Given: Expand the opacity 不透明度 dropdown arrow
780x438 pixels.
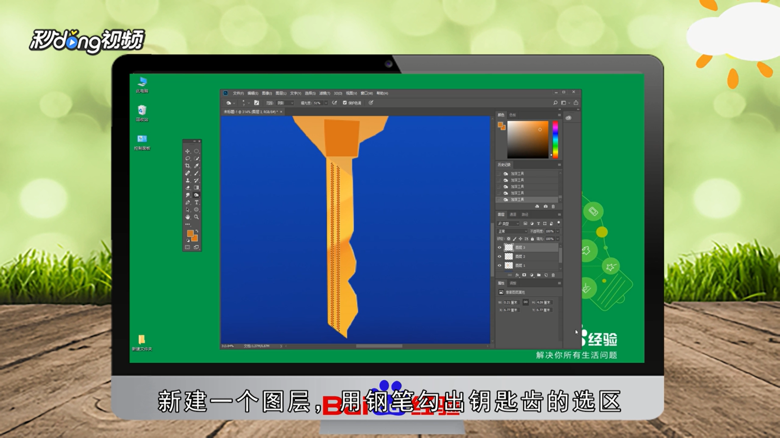Looking at the screenshot, I should (558, 231).
